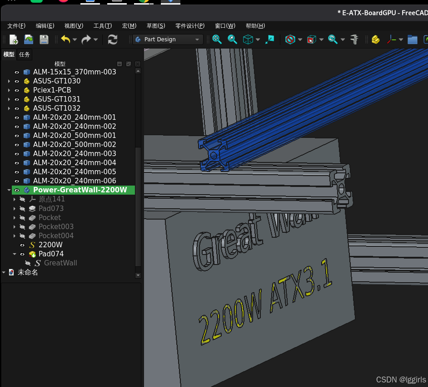The width and height of the screenshot is (428, 387).
Task: Click the model tree scroll-down arrow
Action: point(138,275)
